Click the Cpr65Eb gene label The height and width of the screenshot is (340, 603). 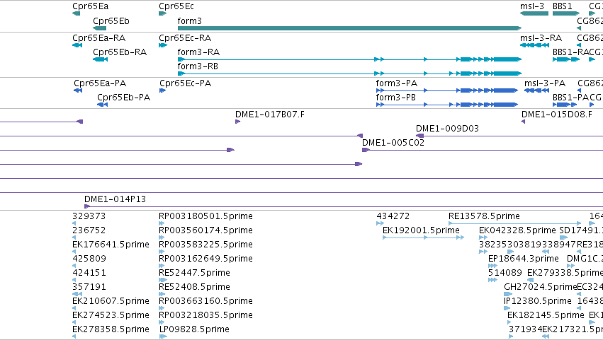[x=111, y=20]
